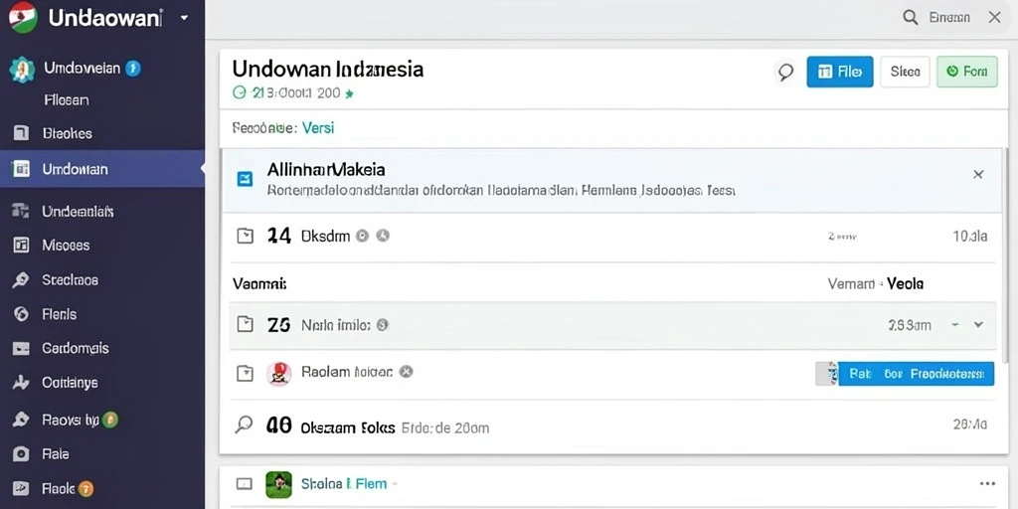Open Rala in the sidebar
Screen dimensions: 1018x509
pos(56,453)
